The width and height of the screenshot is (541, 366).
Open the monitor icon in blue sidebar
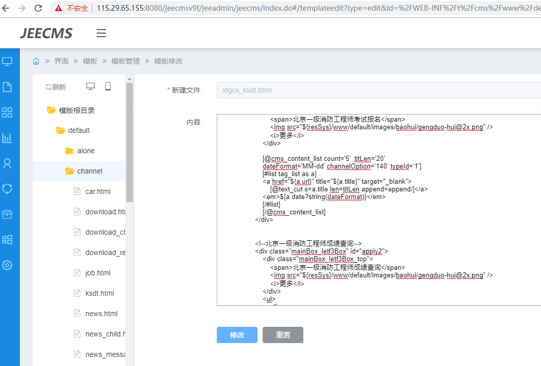(7, 62)
